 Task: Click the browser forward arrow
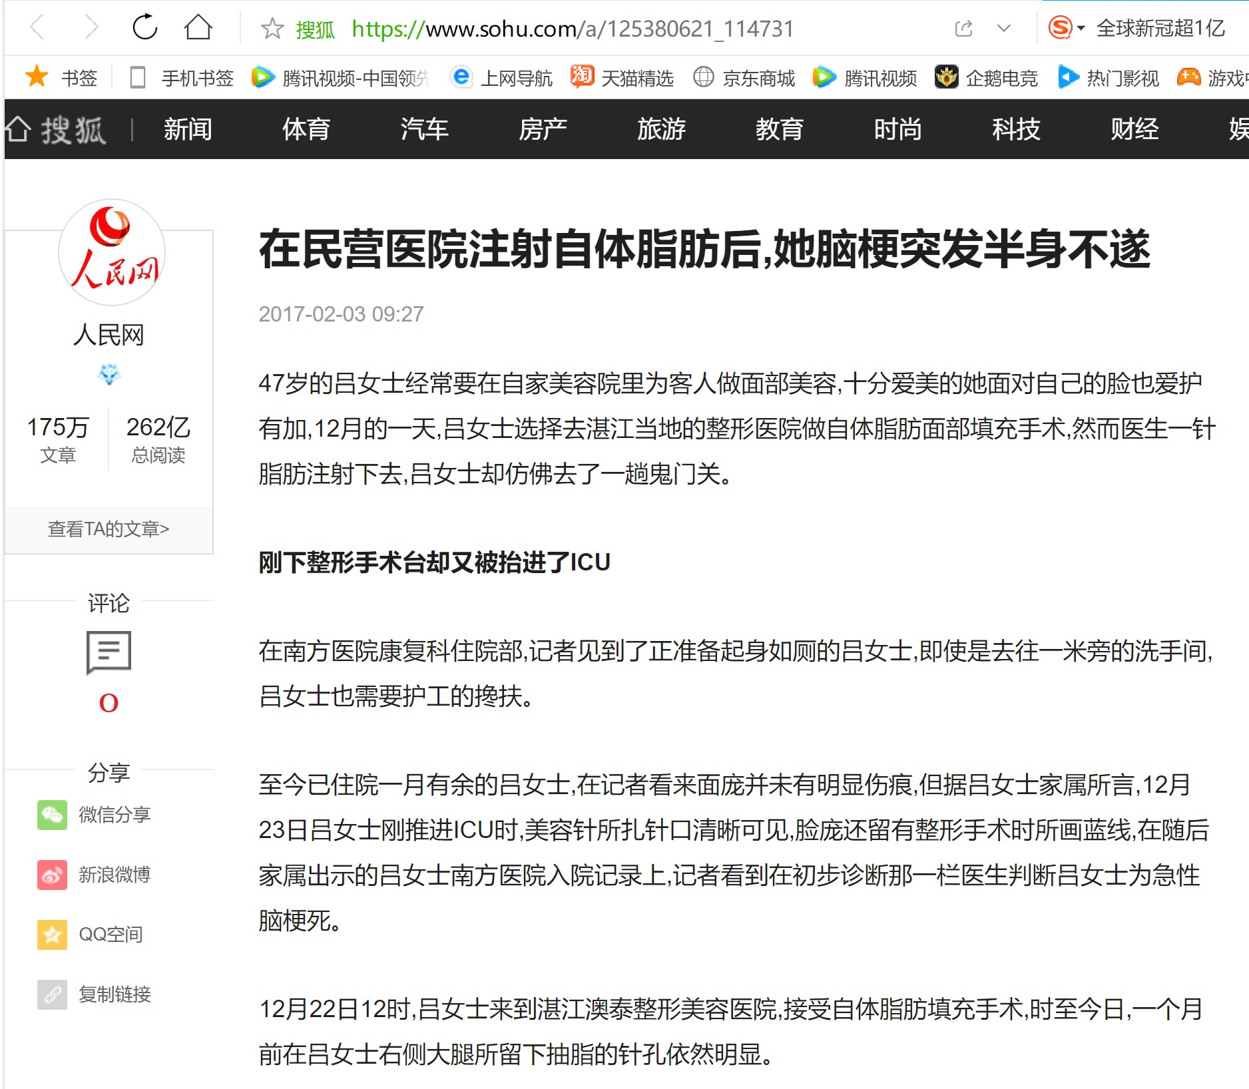[x=91, y=28]
